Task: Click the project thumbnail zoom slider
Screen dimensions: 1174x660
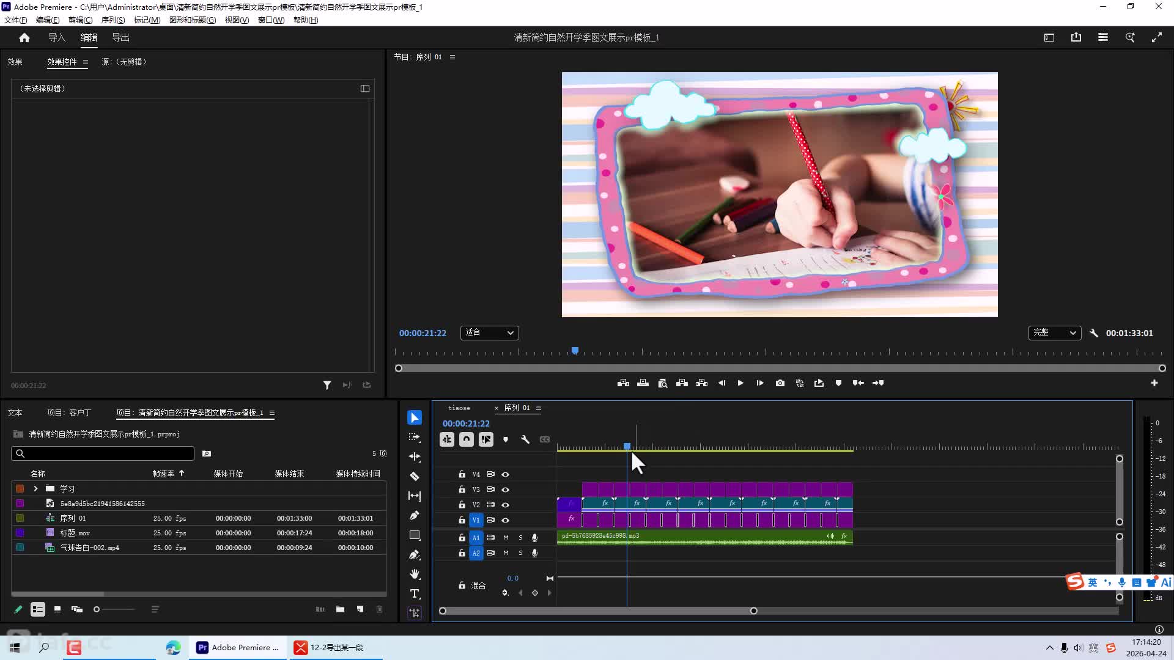Action: coord(114,609)
